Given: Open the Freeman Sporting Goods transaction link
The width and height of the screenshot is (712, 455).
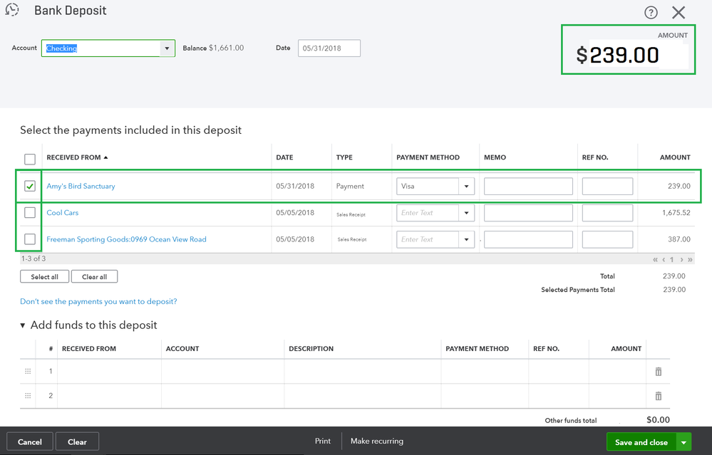Looking at the screenshot, I should 125,239.
